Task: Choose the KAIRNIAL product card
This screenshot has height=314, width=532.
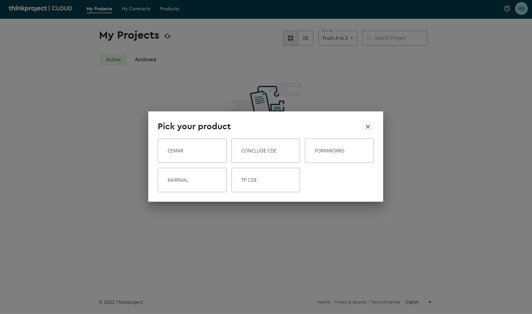Action: (192, 180)
